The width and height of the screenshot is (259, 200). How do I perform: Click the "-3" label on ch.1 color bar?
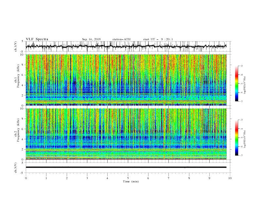tap(241, 66)
